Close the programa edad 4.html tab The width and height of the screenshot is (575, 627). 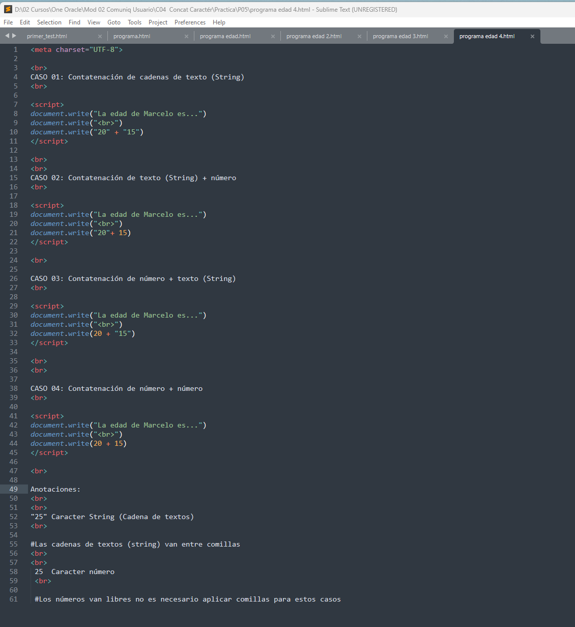[x=532, y=36]
